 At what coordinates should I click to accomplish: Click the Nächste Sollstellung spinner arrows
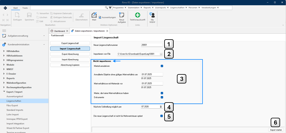pos(161,107)
